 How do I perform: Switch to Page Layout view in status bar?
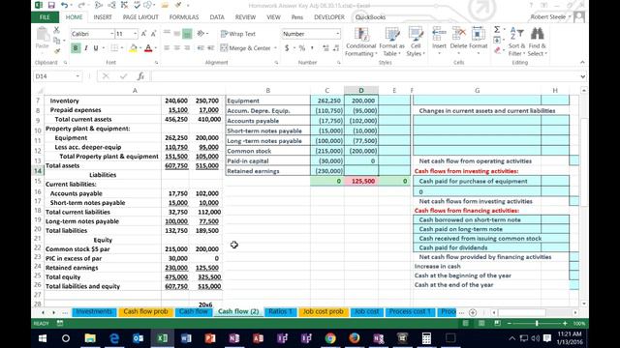click(x=481, y=323)
